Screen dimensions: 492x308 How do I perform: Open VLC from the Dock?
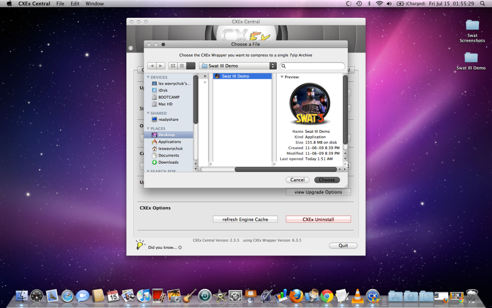pyautogui.click(x=357, y=296)
